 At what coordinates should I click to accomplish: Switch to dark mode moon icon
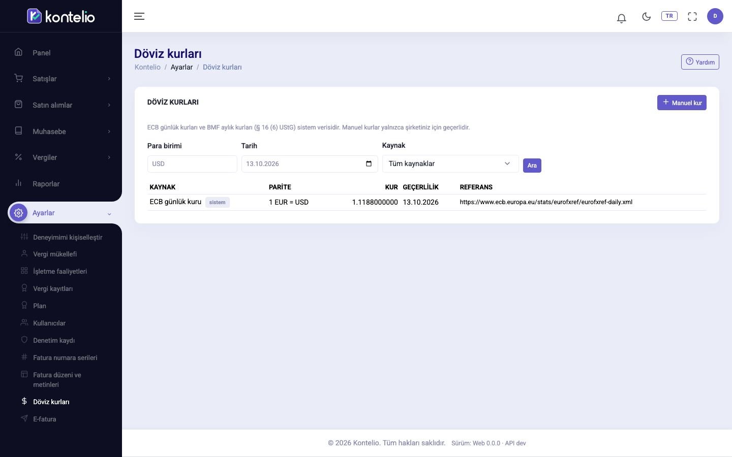[647, 16]
